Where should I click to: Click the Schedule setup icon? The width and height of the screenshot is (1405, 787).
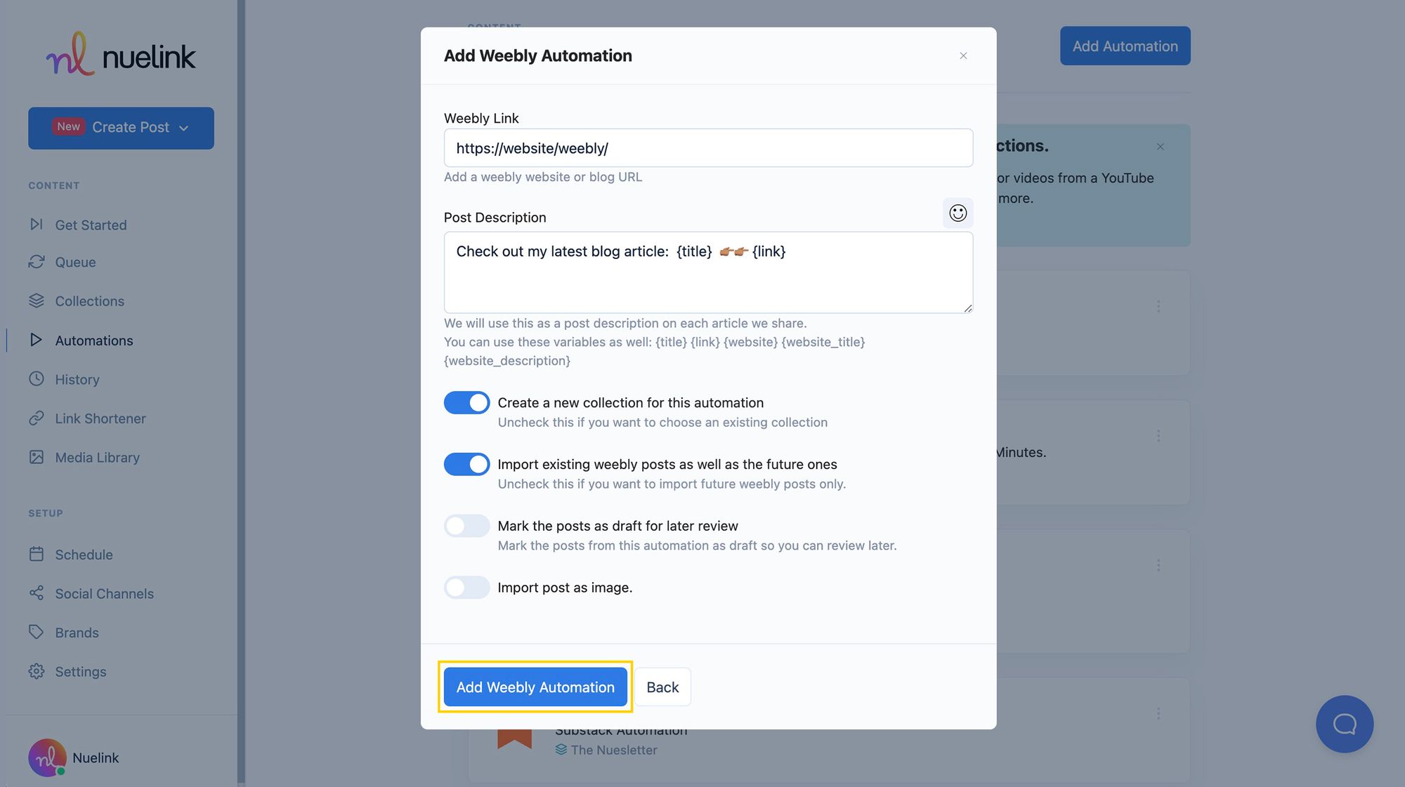(36, 555)
